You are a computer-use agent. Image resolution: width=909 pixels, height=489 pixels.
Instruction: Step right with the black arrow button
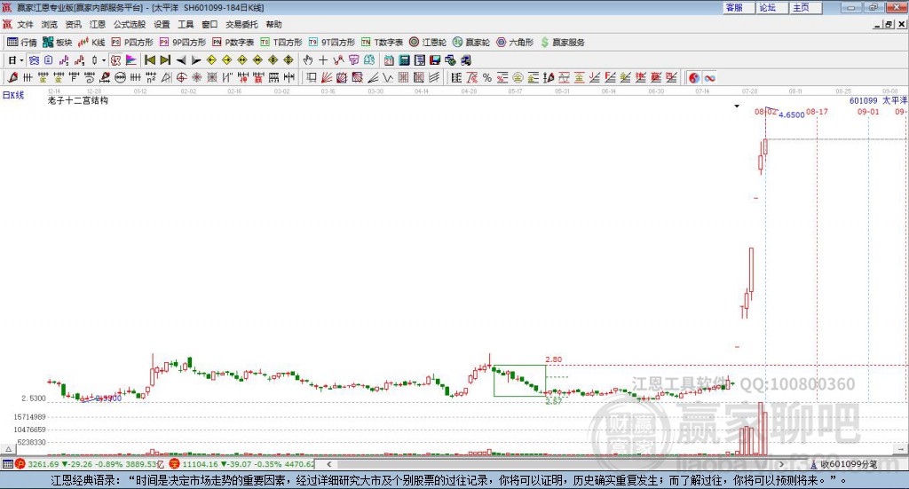point(194,60)
